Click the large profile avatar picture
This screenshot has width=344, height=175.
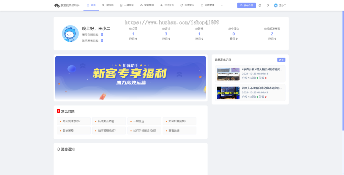[x=70, y=34]
